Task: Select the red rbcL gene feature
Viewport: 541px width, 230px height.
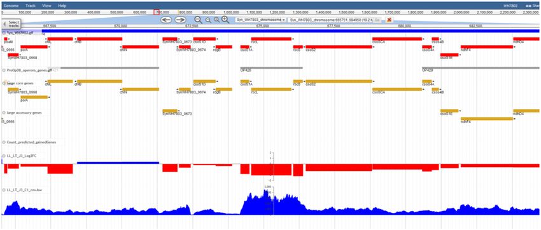Action: coord(271,39)
